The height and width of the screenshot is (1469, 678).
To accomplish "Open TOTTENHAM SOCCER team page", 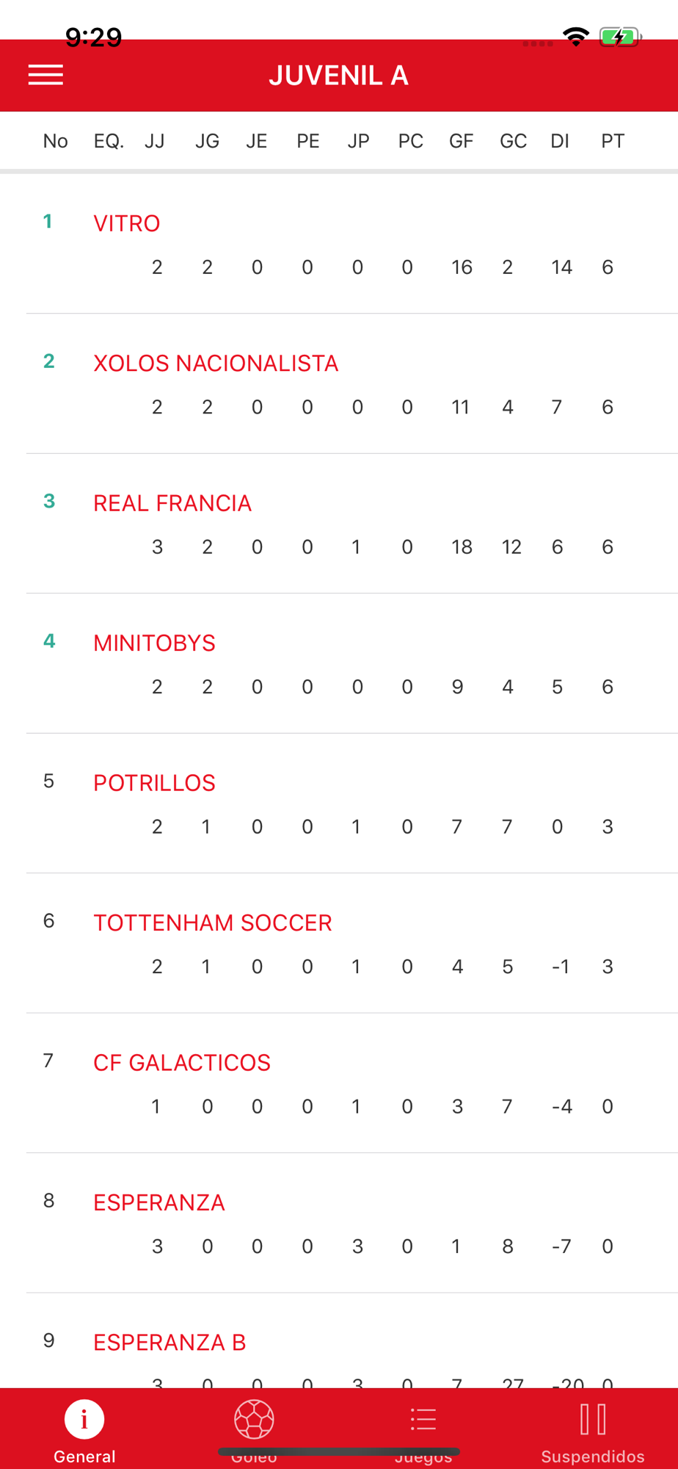I will [213, 923].
